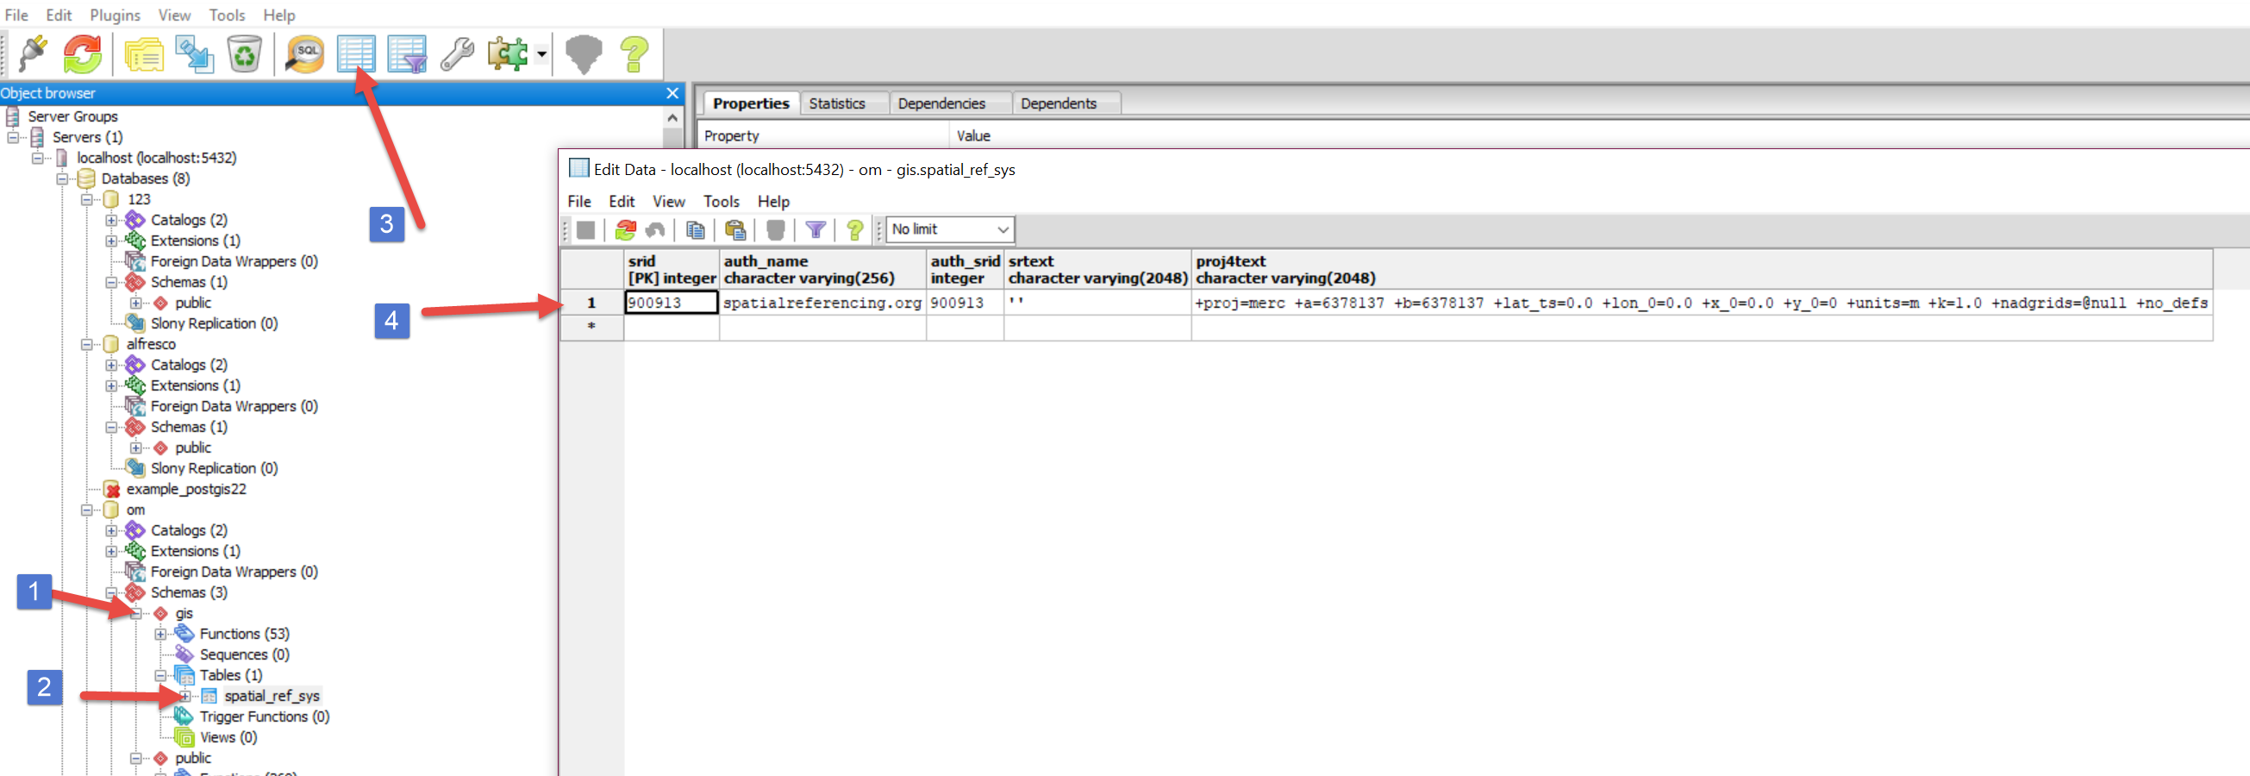Screen dimensions: 2250x776
Task: Click the recycle bin Drop object icon
Action: (245, 54)
